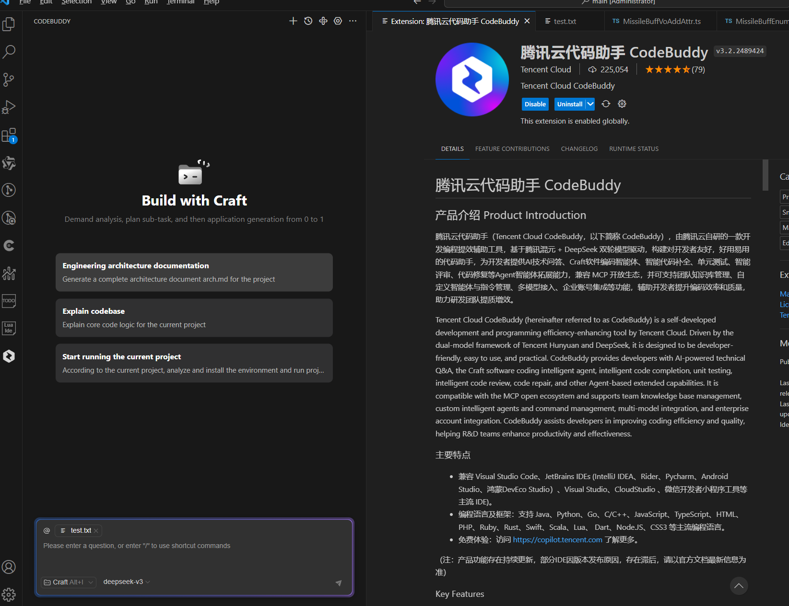Open the deepseek-v3 model dropdown

coord(127,582)
